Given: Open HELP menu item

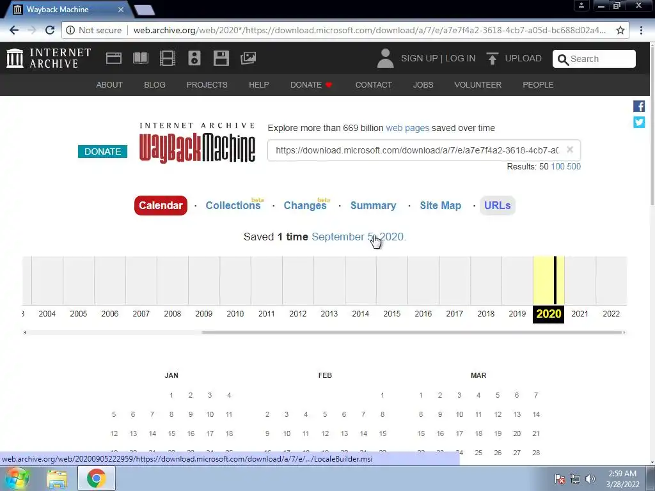Looking at the screenshot, I should click(259, 85).
